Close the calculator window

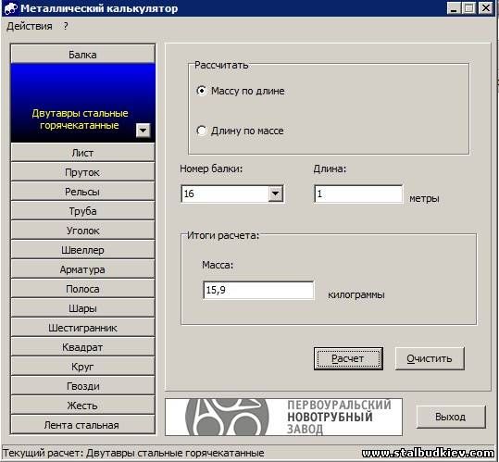coord(486,8)
